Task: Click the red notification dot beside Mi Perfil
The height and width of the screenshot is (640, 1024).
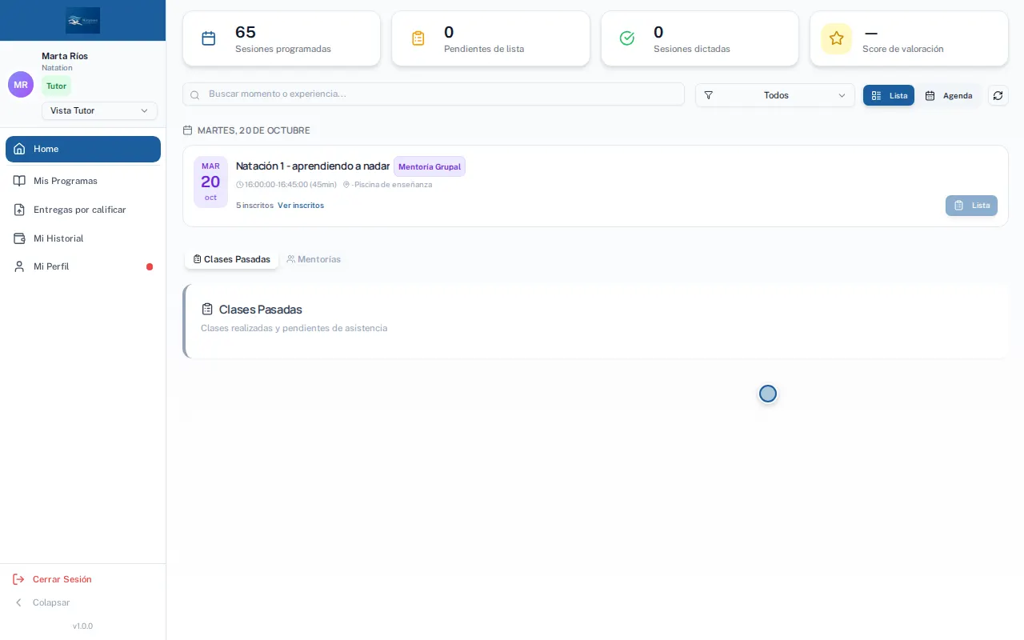Action: click(x=150, y=267)
